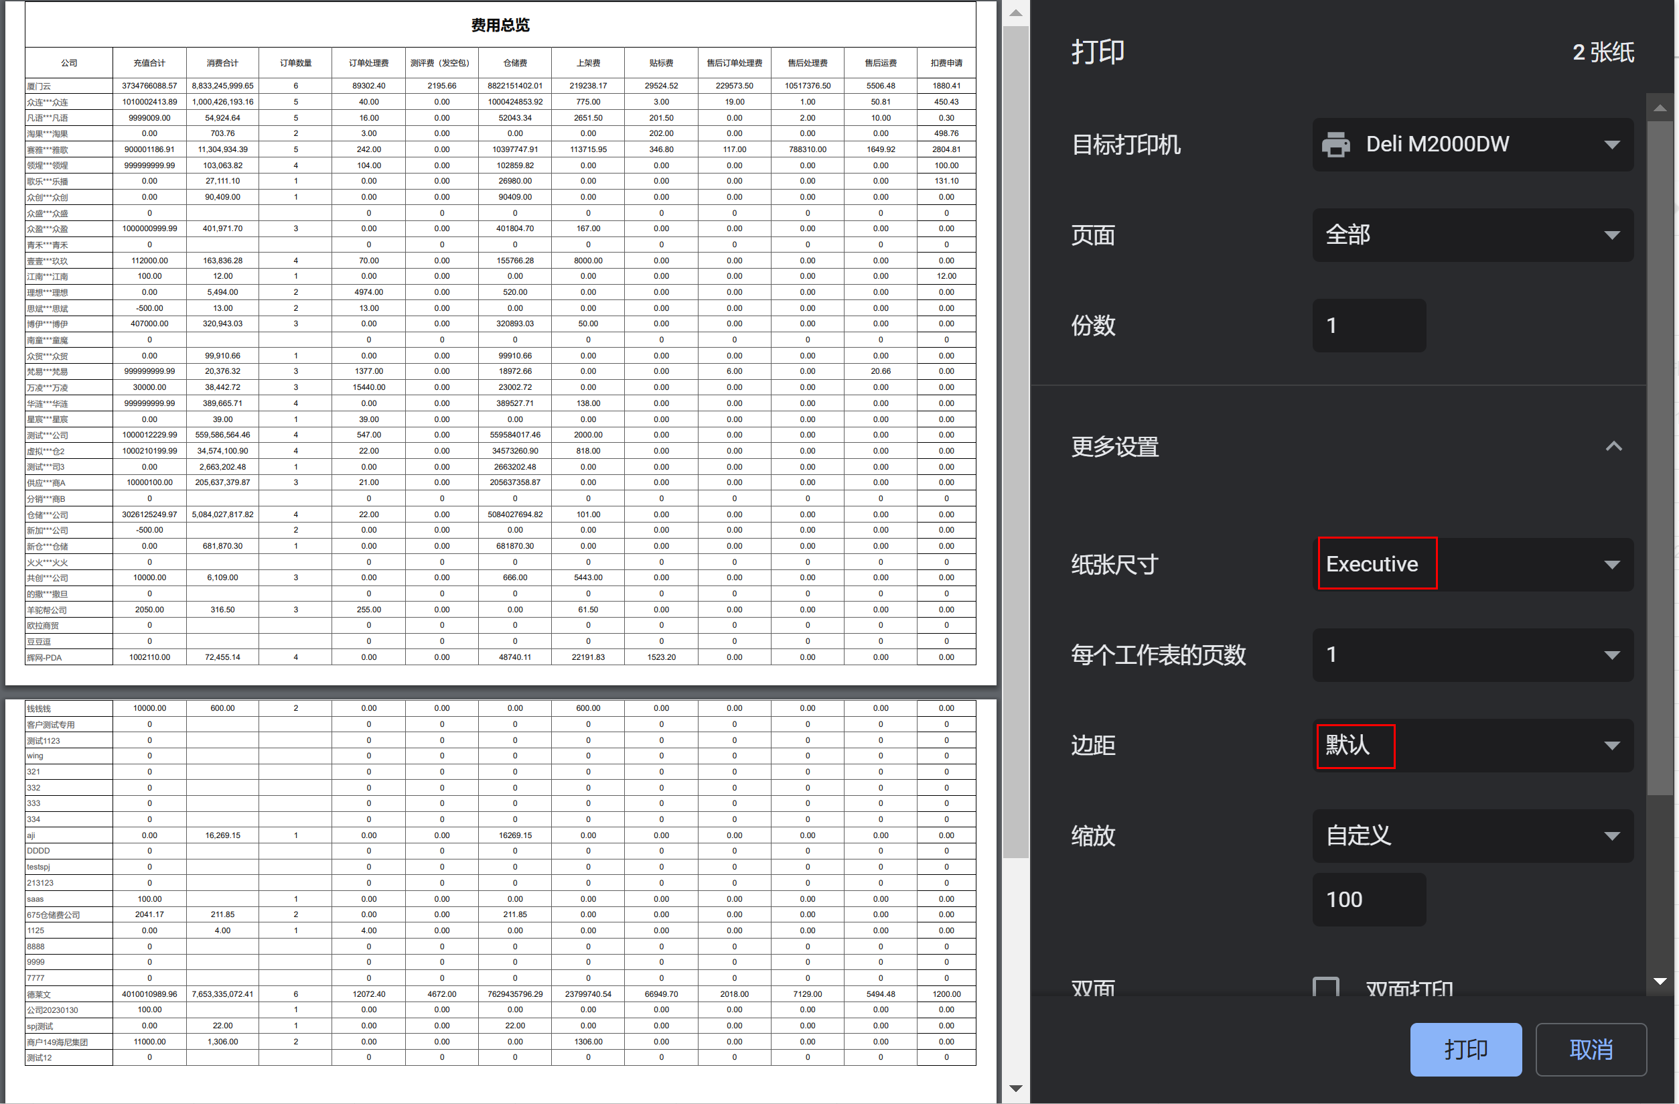
Task: Click the 纸张尺寸 label
Action: click(1114, 564)
